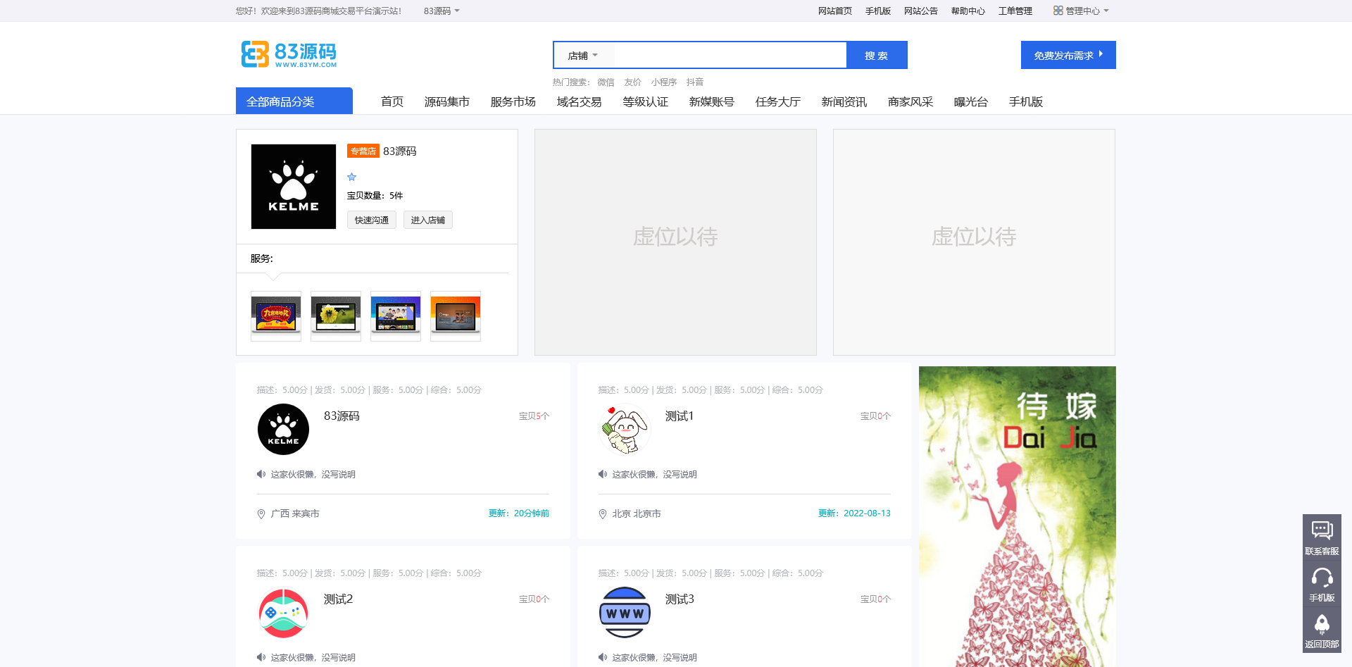Click the 83源码 site logo
Viewport: 1352px width, 667px height.
(x=289, y=54)
